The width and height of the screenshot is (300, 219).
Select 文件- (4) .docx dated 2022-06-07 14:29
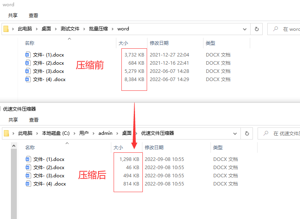[49, 79]
